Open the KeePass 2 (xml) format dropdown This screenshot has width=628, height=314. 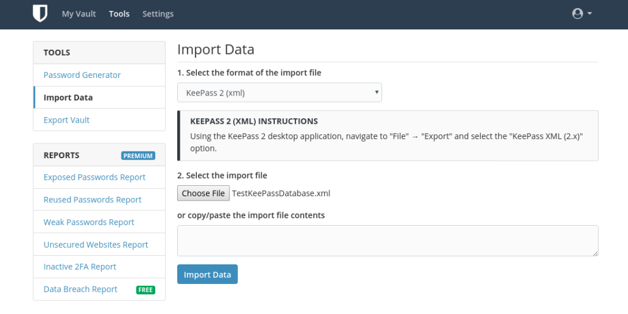[x=280, y=93]
